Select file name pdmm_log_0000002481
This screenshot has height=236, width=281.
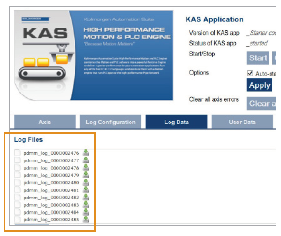(x=51, y=190)
